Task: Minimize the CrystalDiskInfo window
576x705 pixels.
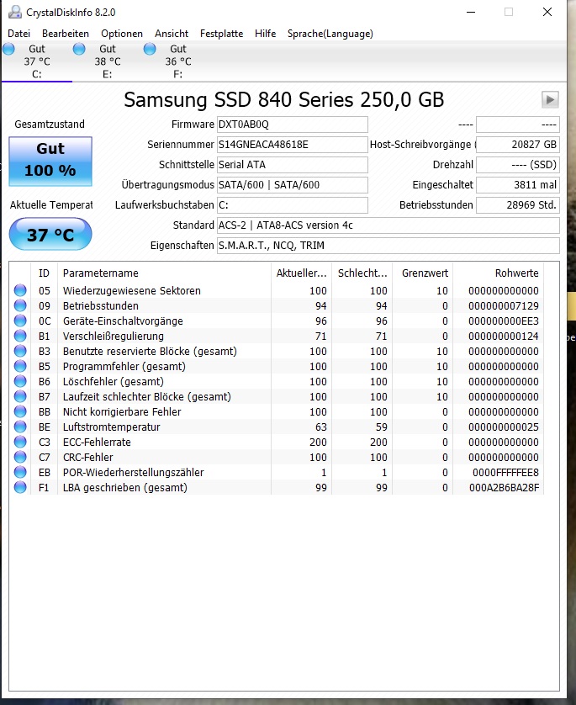Action: (470, 12)
